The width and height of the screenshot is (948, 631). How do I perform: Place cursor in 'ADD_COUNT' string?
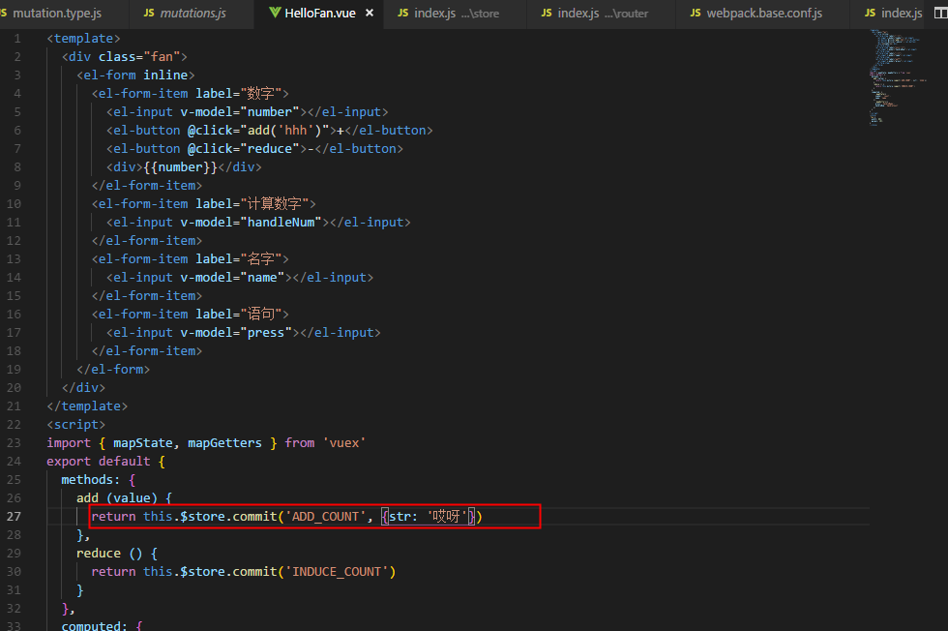[x=325, y=517]
